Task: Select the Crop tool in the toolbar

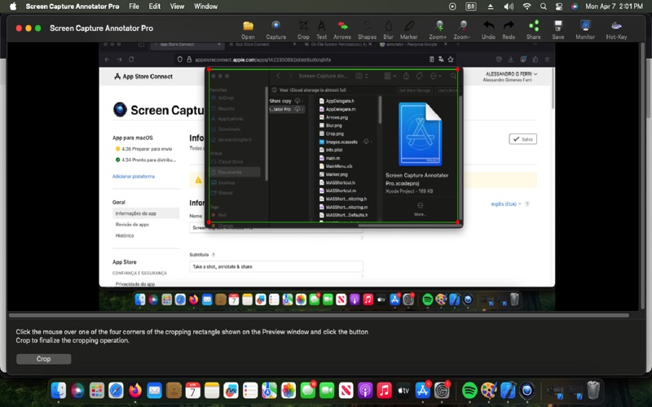Action: point(303,30)
